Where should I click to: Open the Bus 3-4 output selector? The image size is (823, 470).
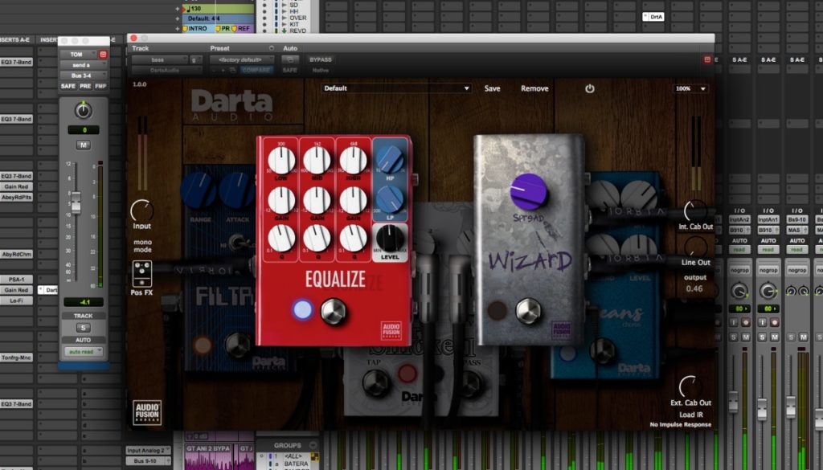[x=84, y=76]
